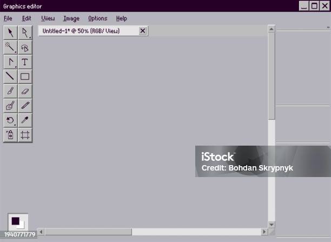Pick the line drawing tool
Image resolution: width=331 pixels, height=242 pixels.
pyautogui.click(x=10, y=76)
